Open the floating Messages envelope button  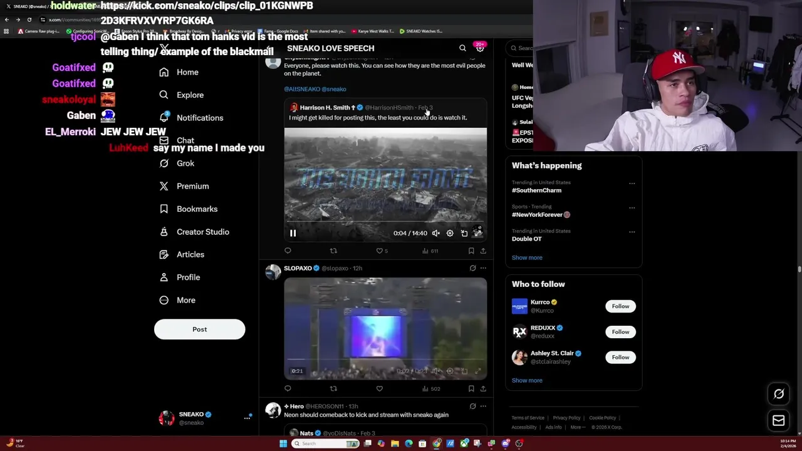(779, 421)
